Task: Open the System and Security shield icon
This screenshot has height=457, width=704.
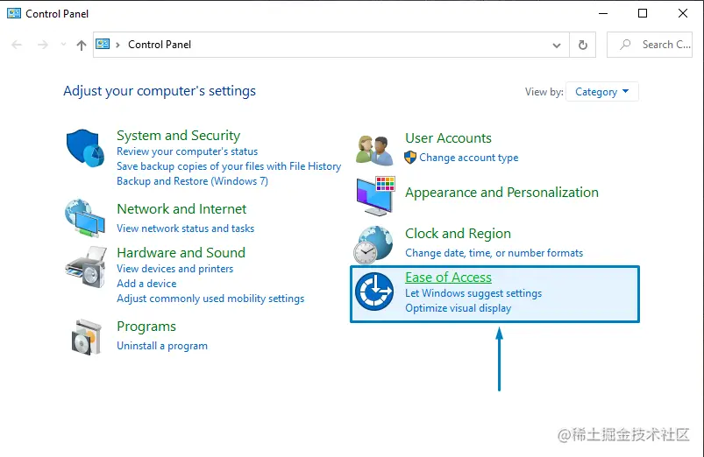Action: click(x=85, y=148)
